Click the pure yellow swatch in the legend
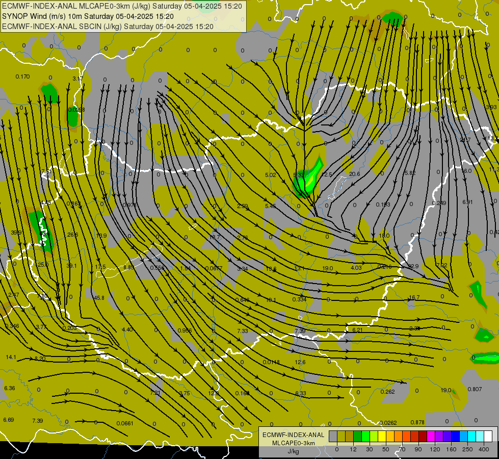The width and height of the screenshot is (499, 459). [x=382, y=437]
